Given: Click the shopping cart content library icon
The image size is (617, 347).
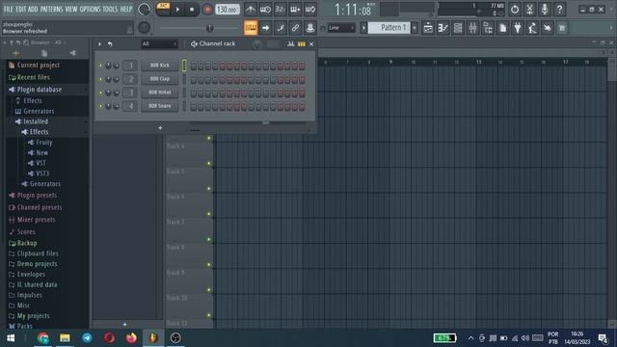Looking at the screenshot, I should pos(562,28).
